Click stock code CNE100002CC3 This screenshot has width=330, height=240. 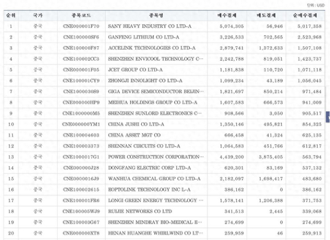(81, 59)
